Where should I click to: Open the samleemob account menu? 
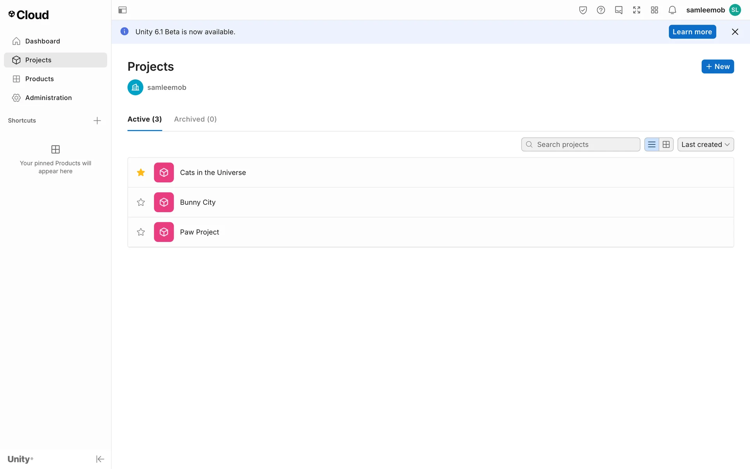pyautogui.click(x=713, y=10)
